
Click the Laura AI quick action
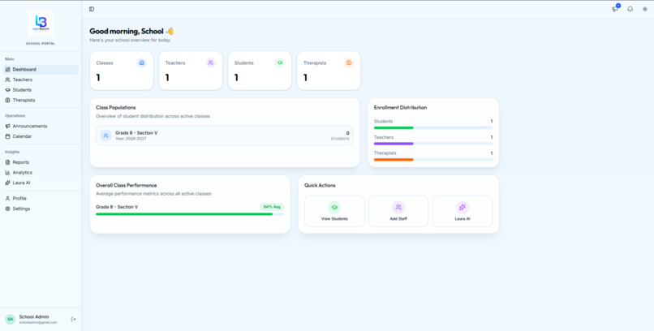(463, 212)
